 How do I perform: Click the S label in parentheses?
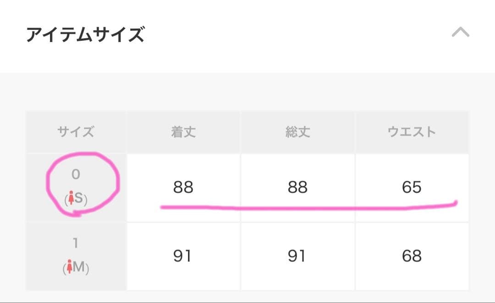click(x=79, y=199)
